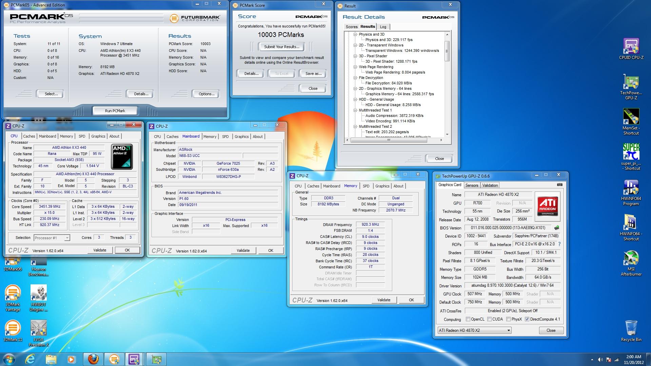Open Heaven Benchmark desktop icon
Viewport: 651px width, 366px height.
tap(39, 267)
